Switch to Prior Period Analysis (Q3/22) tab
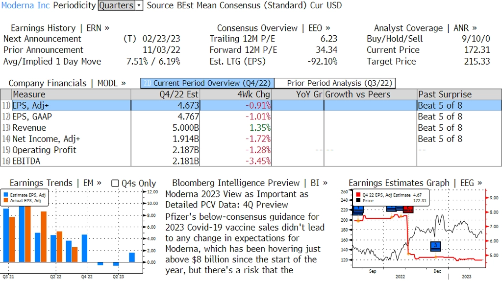The width and height of the screenshot is (502, 281). [x=335, y=83]
